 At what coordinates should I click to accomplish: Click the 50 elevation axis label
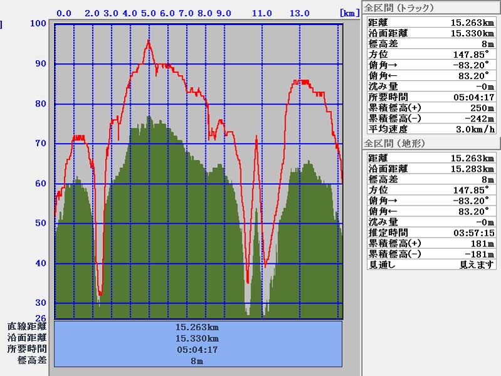point(40,223)
